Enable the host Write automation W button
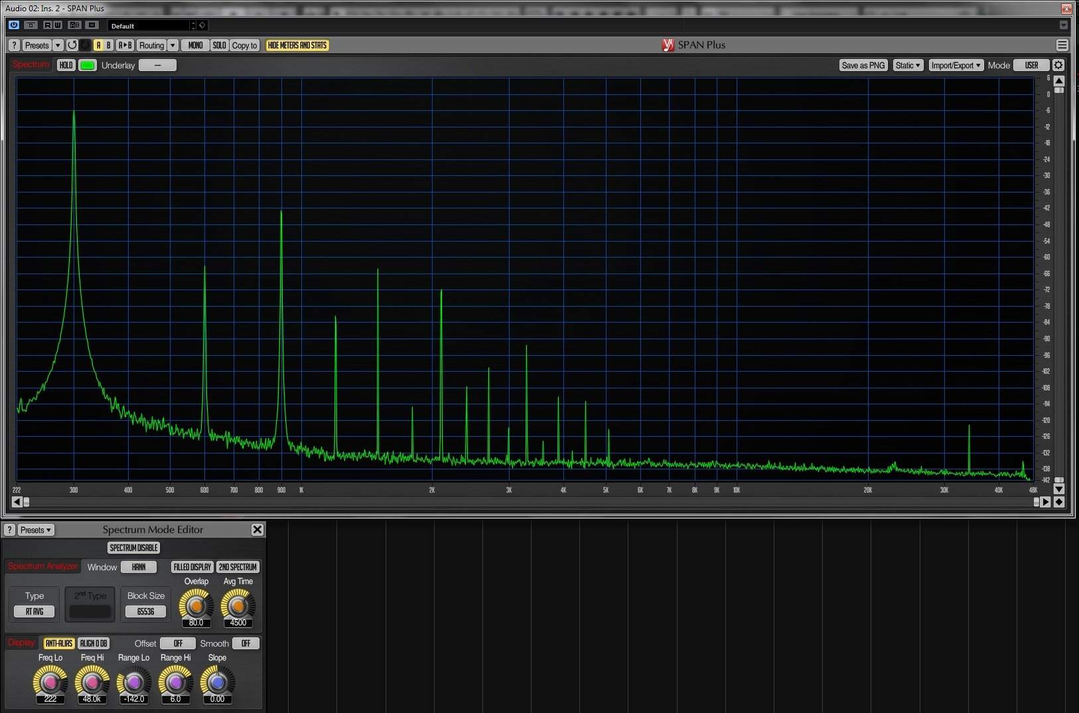 coord(58,25)
